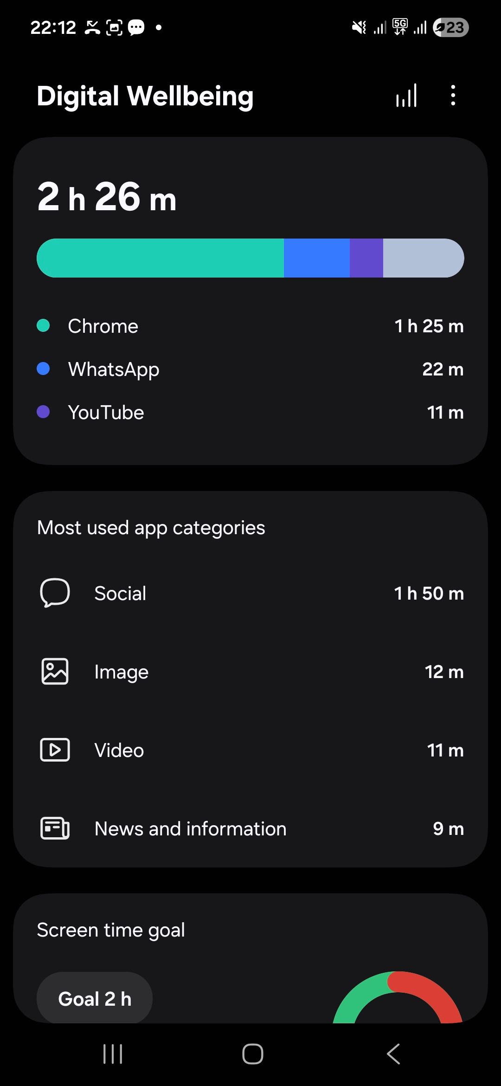Tap the total screen time 2 h 26 m
The width and height of the screenshot is (501, 1086).
[x=107, y=197]
